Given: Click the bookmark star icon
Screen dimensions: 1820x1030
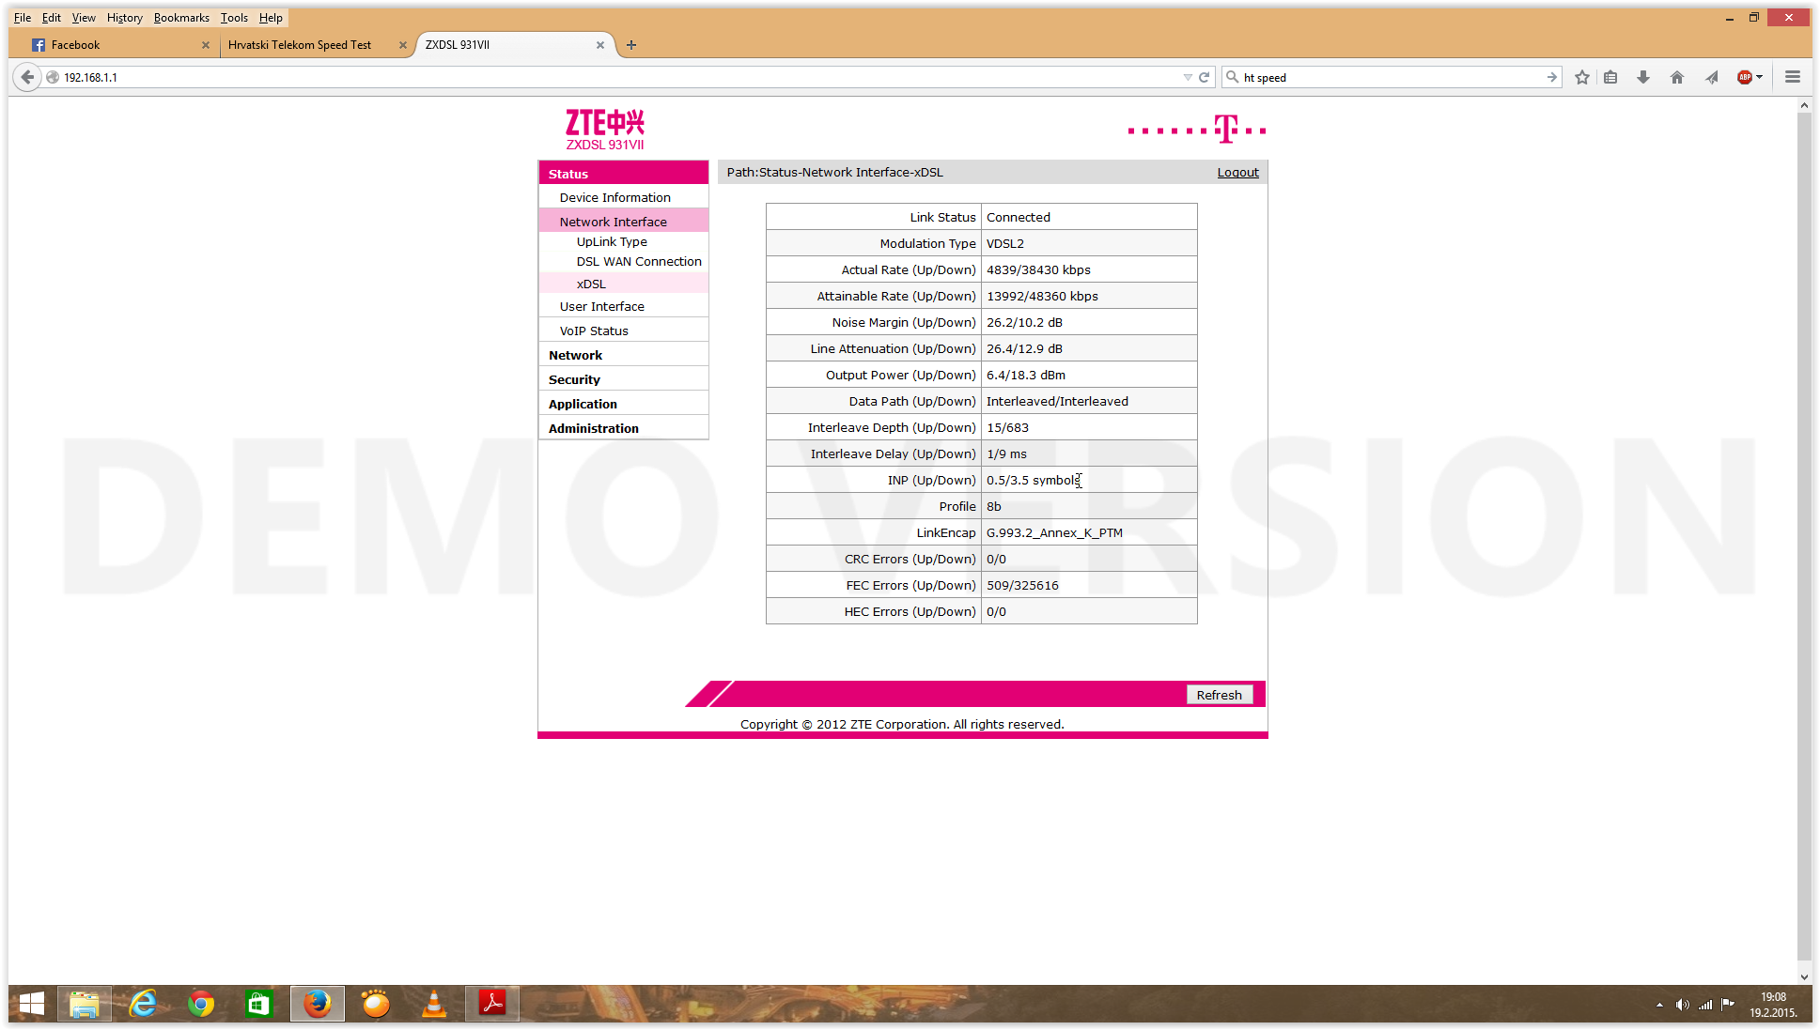Looking at the screenshot, I should pos(1582,77).
